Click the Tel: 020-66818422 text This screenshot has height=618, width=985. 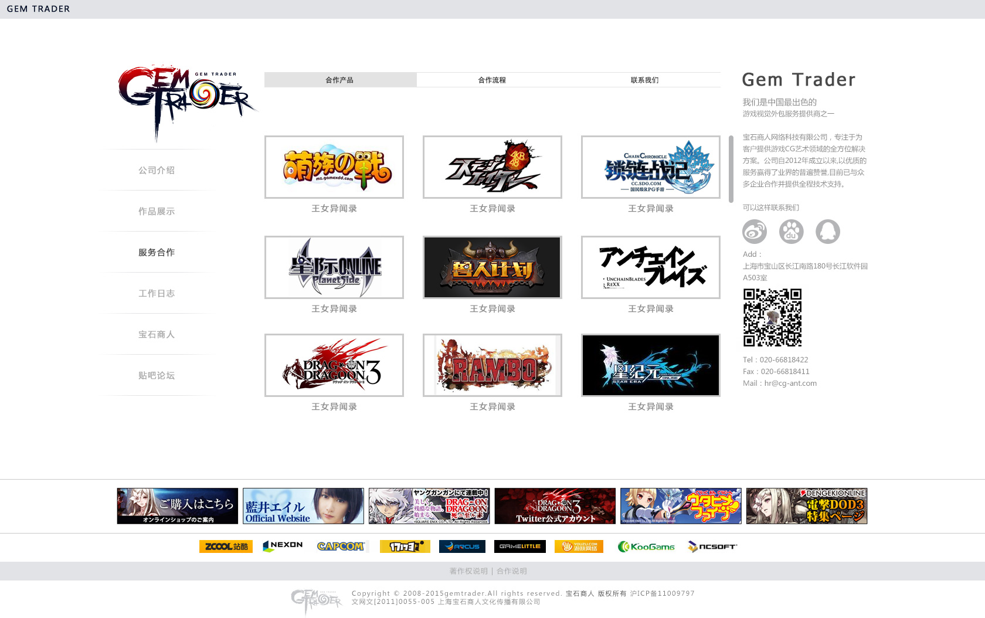click(776, 360)
